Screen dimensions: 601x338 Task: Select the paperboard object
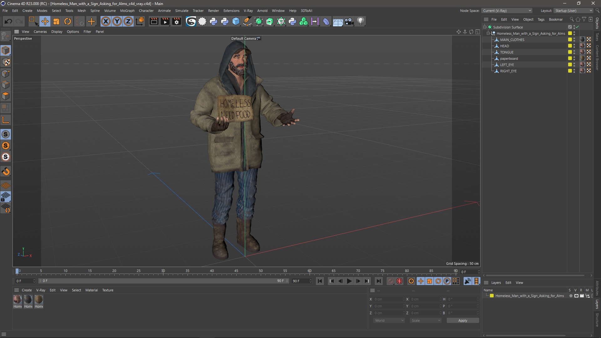point(509,59)
